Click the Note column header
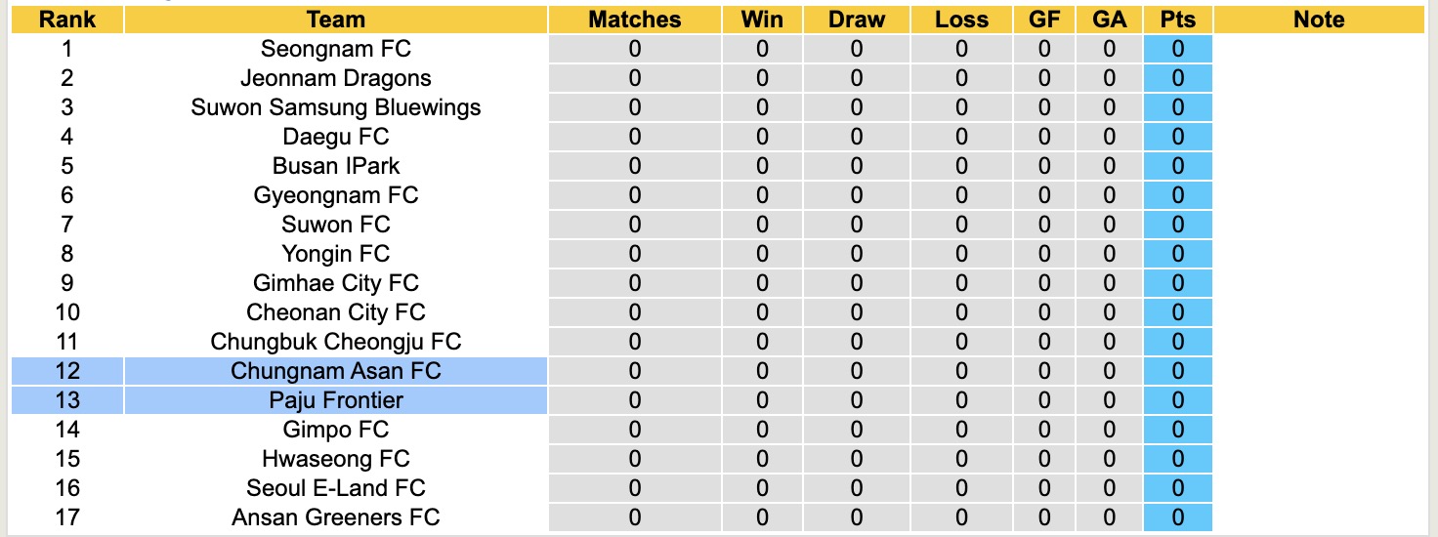 pyautogui.click(x=1318, y=20)
